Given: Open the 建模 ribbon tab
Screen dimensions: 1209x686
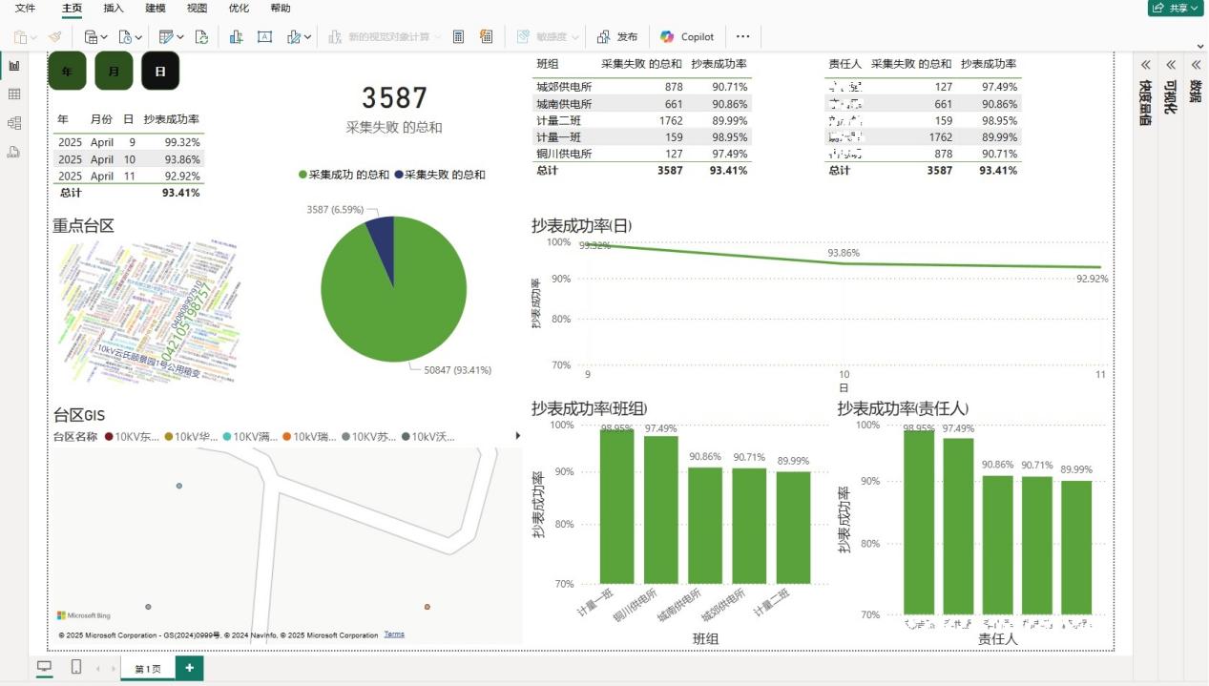Looking at the screenshot, I should (155, 9).
